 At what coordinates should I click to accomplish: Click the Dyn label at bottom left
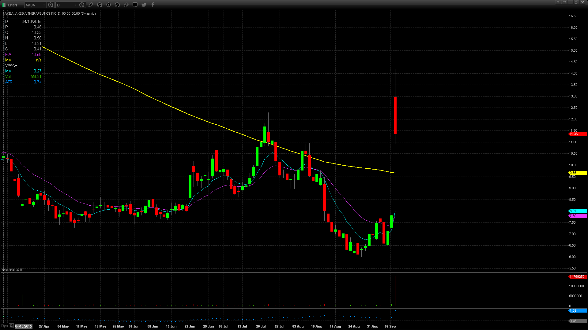[x=4, y=326]
